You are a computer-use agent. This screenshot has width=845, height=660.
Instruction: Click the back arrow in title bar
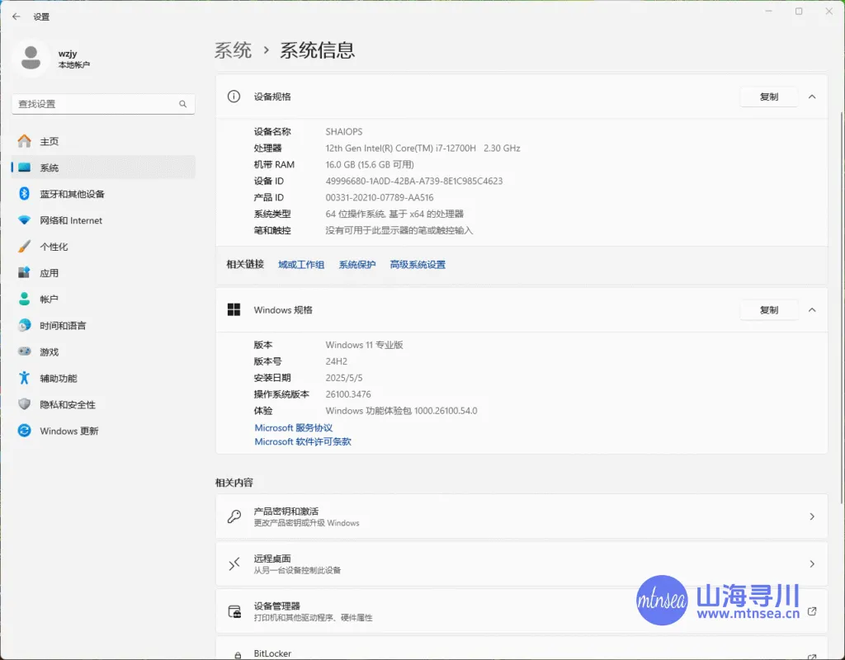(17, 16)
